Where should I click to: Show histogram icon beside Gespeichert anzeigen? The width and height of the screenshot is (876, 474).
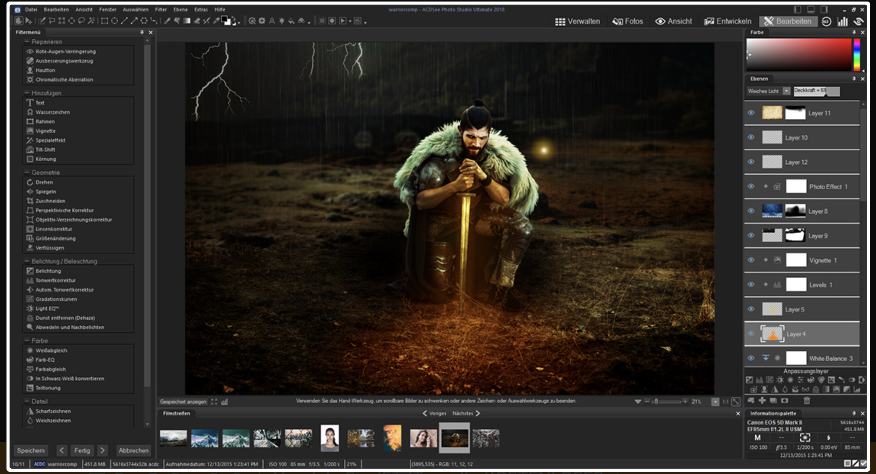click(225, 401)
